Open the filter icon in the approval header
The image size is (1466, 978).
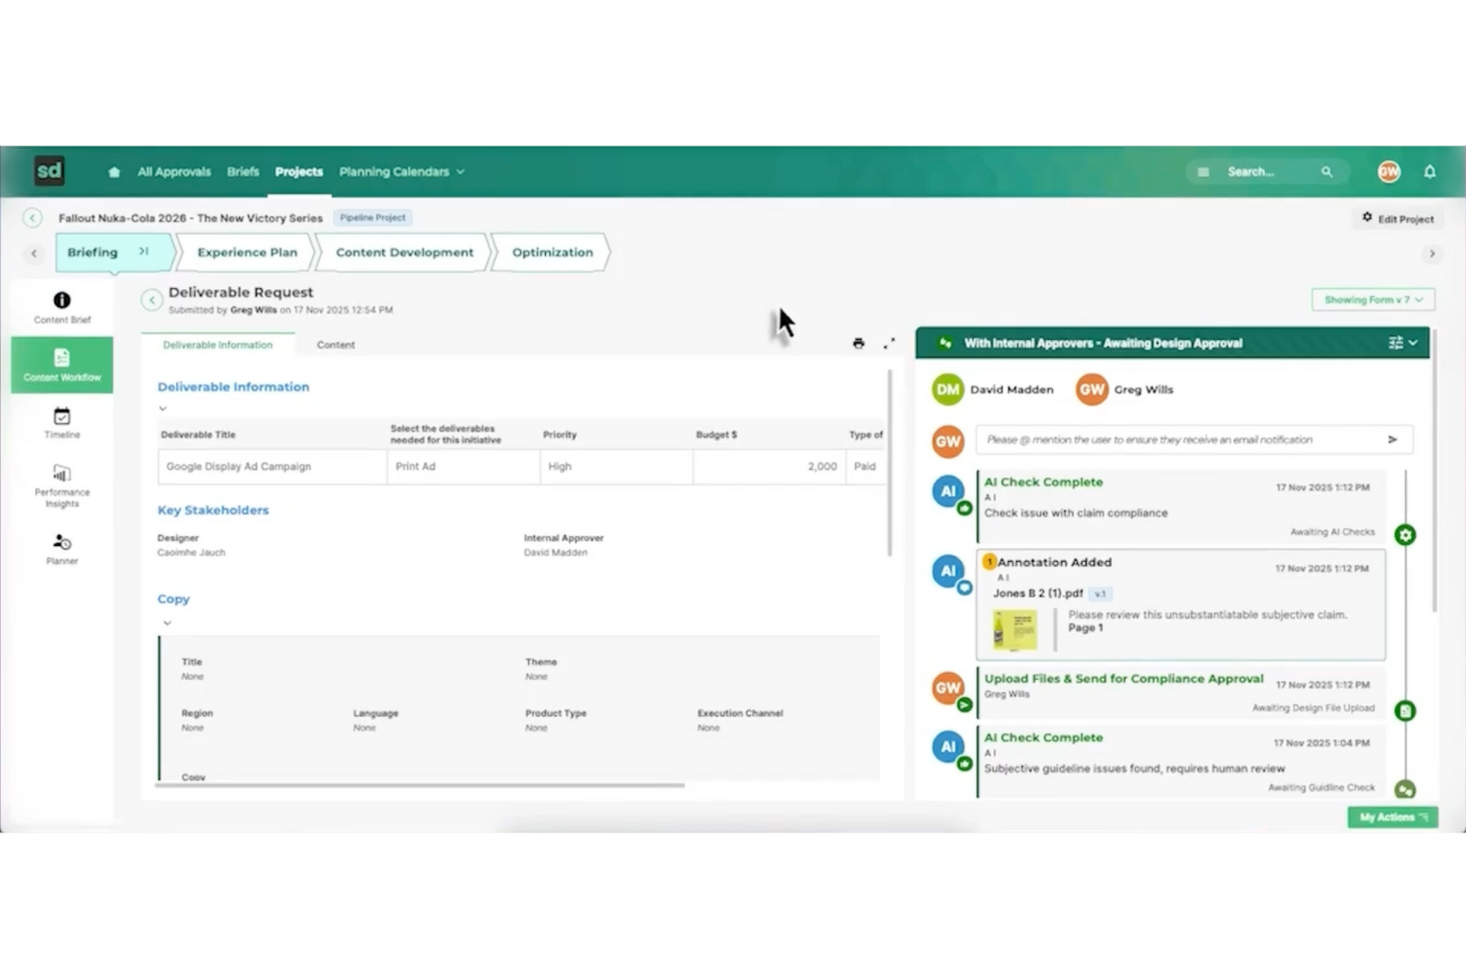pos(1399,343)
